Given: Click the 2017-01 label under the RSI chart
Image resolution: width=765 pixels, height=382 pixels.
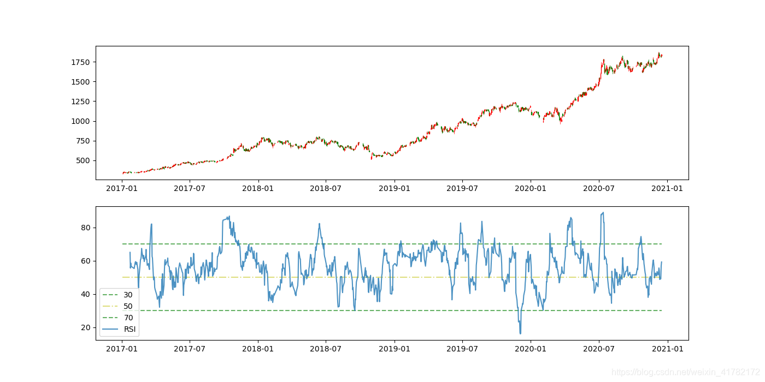Looking at the screenshot, I should click(122, 349).
